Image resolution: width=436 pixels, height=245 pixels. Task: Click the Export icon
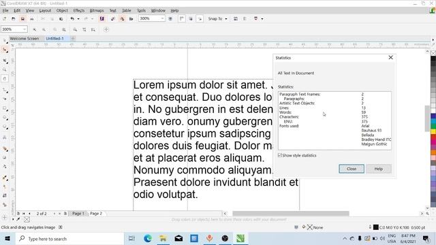122,18
